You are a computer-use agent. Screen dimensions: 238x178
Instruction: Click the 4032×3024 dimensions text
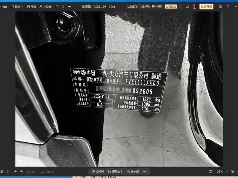[45, 172]
